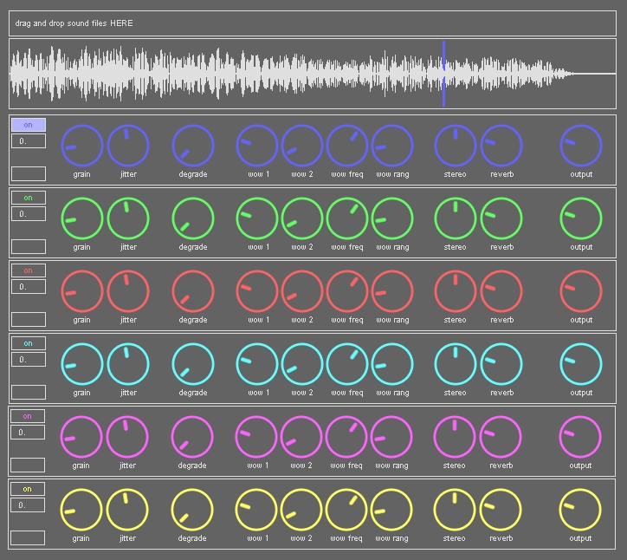Click the yellow wow rang knob
627x560 pixels.
tap(391, 510)
